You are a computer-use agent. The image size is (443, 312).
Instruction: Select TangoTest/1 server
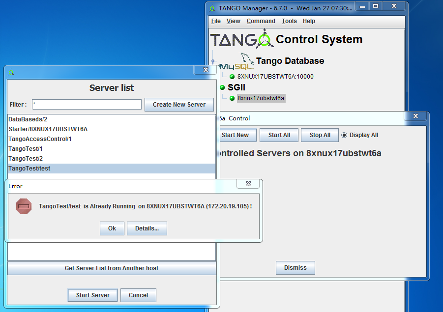pos(112,149)
